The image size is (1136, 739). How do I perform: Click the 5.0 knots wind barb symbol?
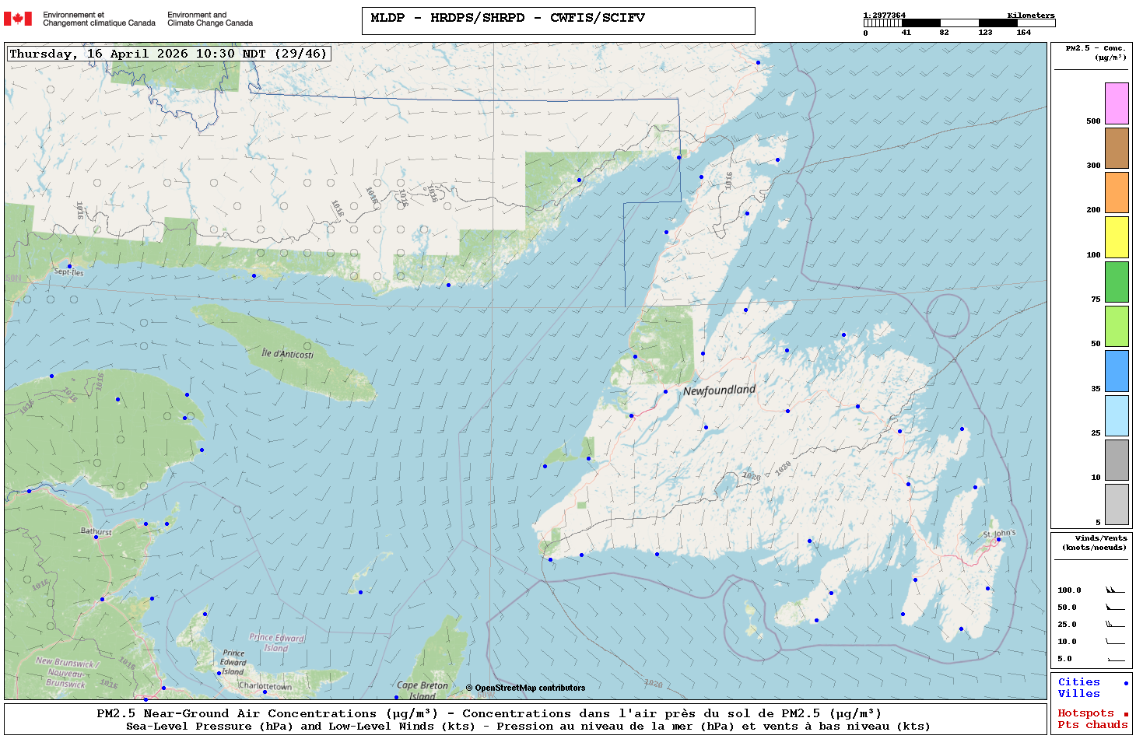coord(1115,659)
